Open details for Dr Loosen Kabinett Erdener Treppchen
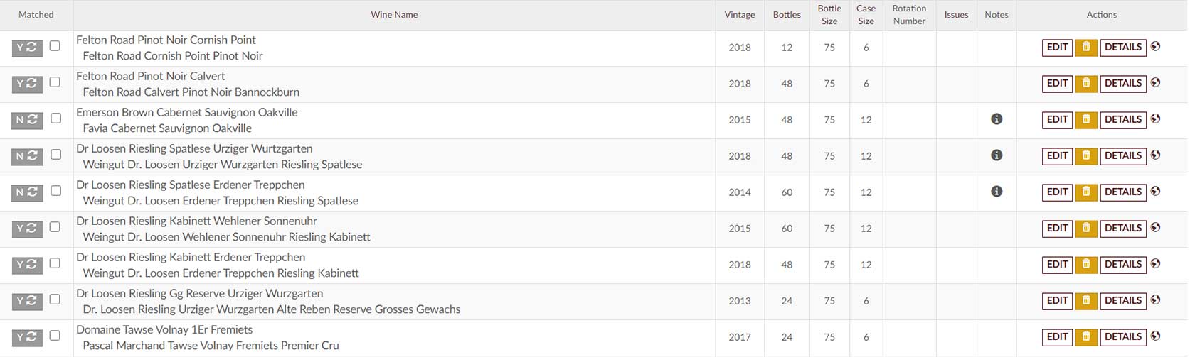This screenshot has width=1195, height=357. pos(1123,265)
